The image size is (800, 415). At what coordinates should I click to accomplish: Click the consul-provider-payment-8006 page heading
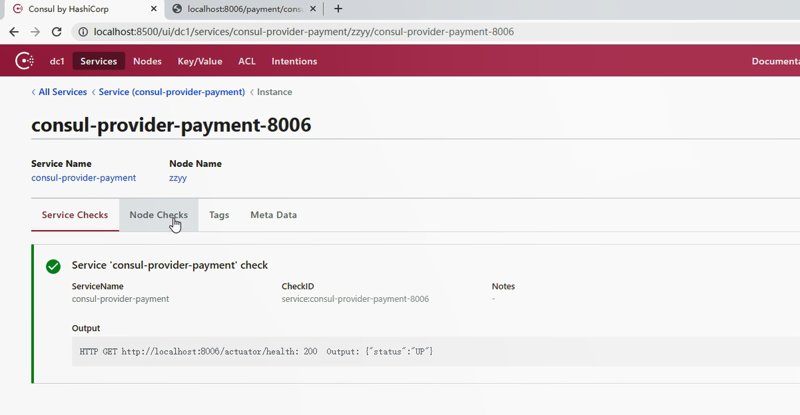[171, 125]
